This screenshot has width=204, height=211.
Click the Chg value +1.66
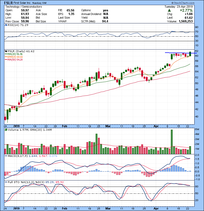point(189,14)
